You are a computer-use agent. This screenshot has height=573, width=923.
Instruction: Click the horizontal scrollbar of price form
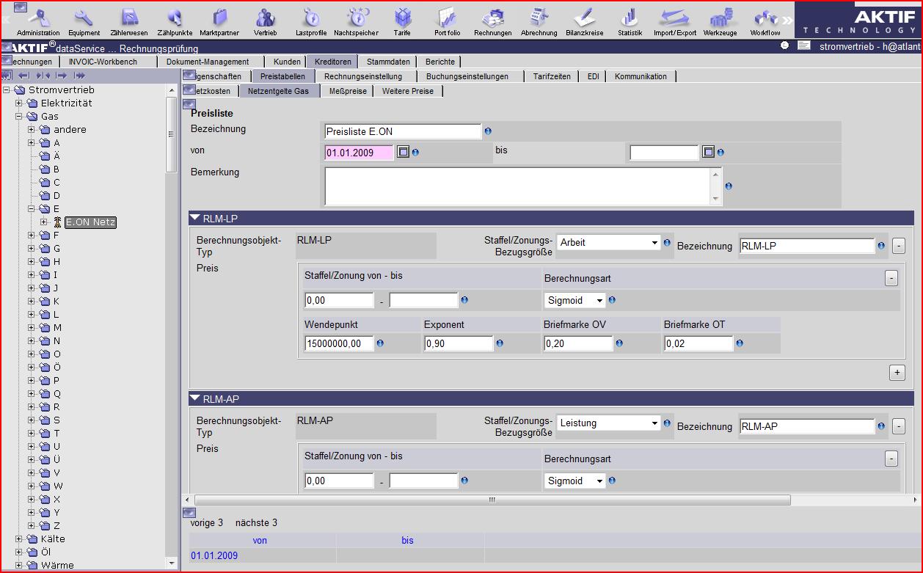pos(492,500)
